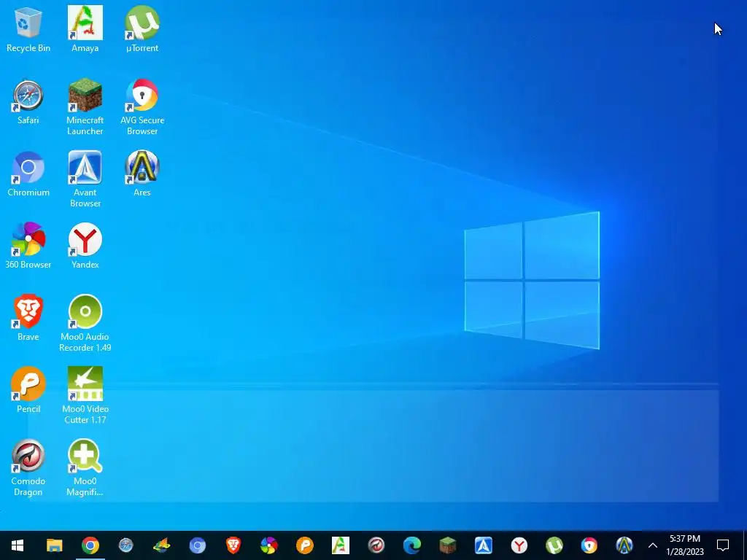Select the Avant Browser desktop shortcut
747x560 pixels.
(x=85, y=179)
